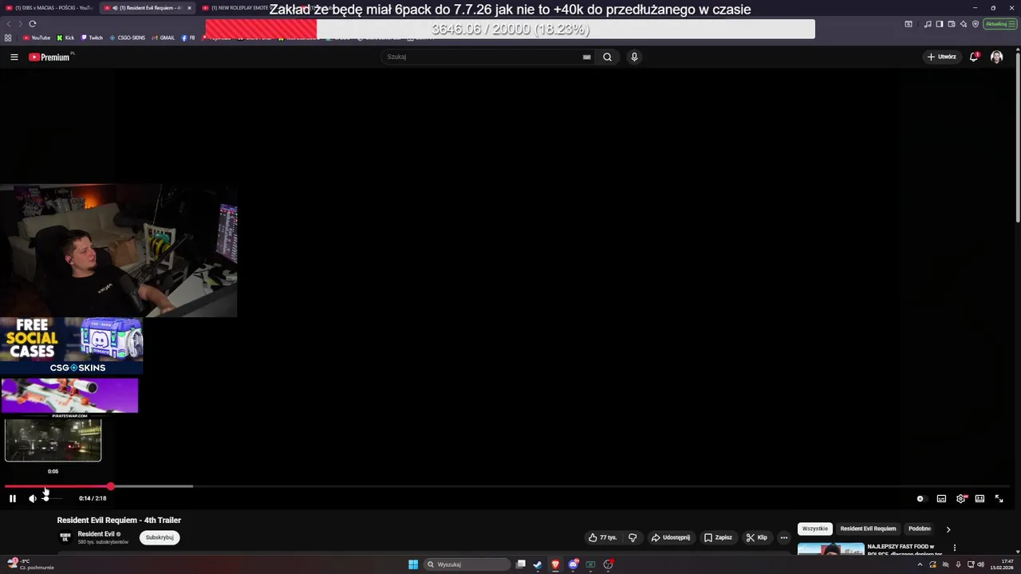
Task: Like the video with 77 tys. thumbs up
Action: [602, 537]
